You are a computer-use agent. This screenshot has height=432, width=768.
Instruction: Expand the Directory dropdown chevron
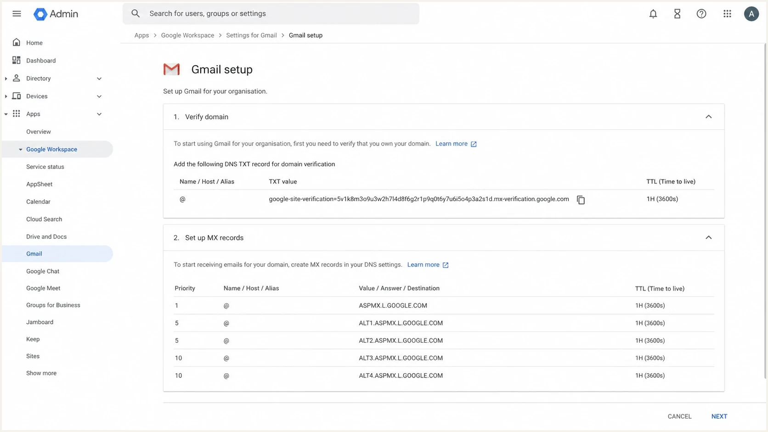(x=99, y=79)
